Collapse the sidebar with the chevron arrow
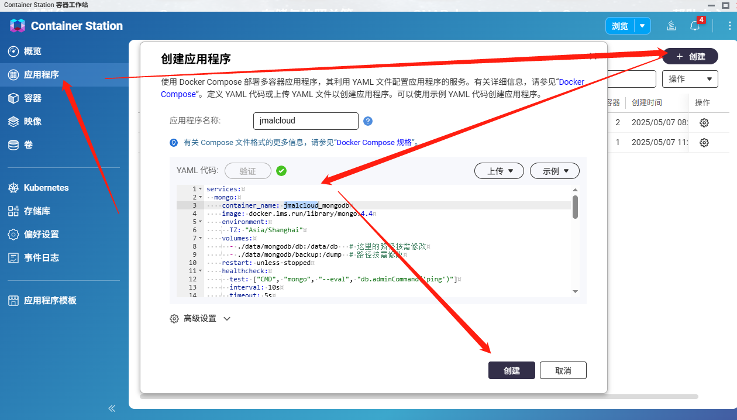The height and width of the screenshot is (420, 737). (x=112, y=408)
